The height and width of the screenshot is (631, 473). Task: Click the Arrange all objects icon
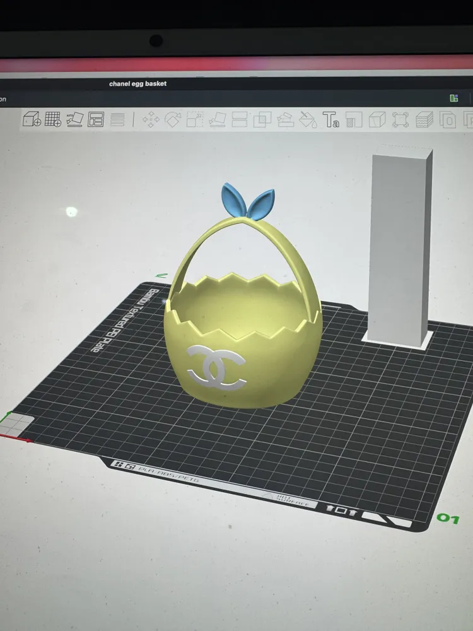click(96, 119)
